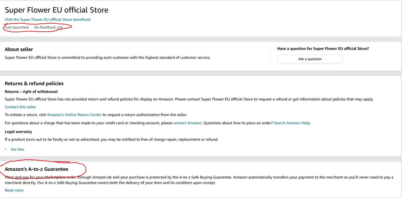
Task: Open Super Flower EU official Store storefront link
Action: [x=47, y=19]
